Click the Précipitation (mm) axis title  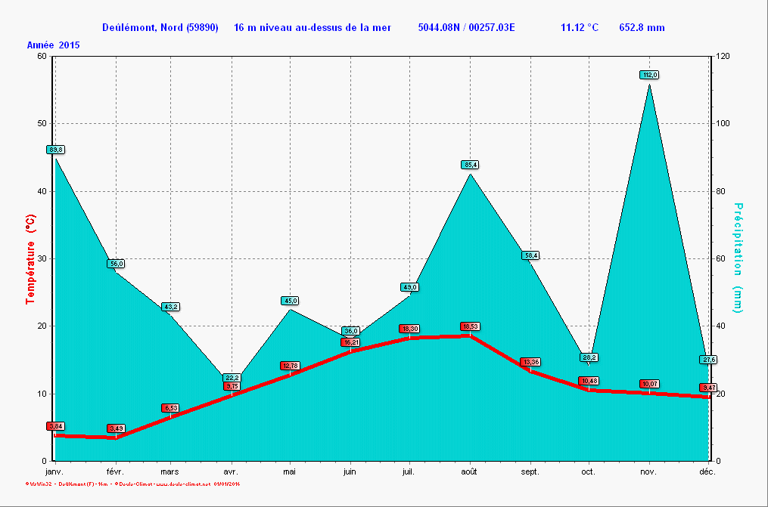(738, 258)
